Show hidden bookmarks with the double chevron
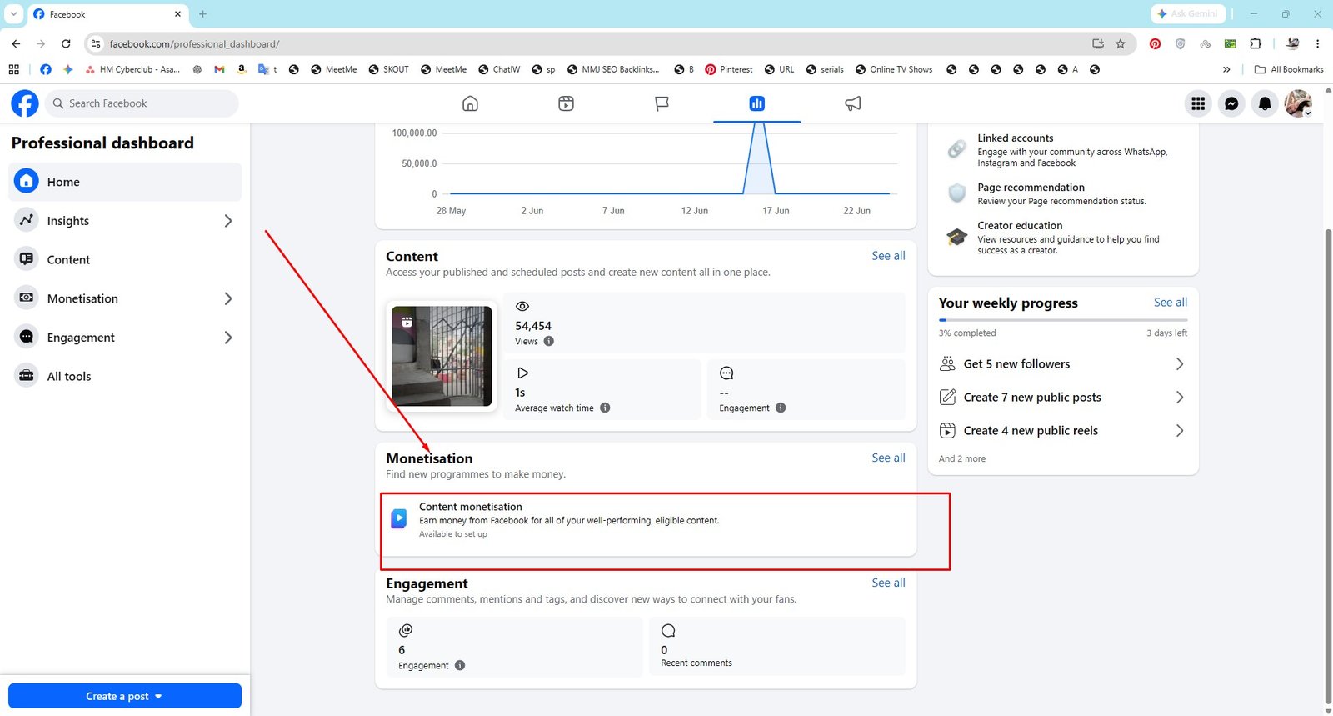 pyautogui.click(x=1226, y=69)
